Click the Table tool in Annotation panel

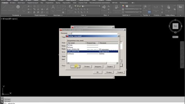(x=63, y=12)
